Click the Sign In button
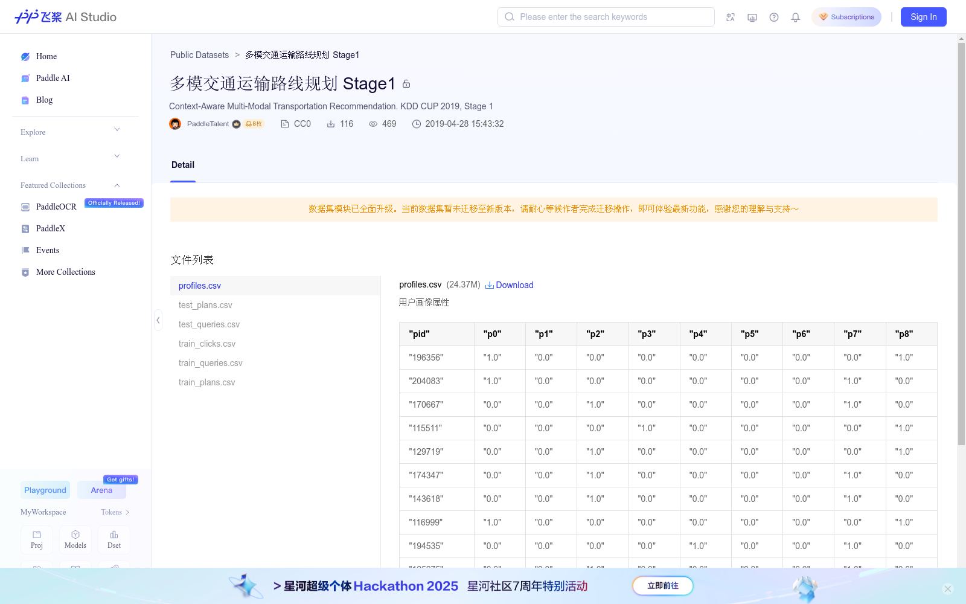 924,17
